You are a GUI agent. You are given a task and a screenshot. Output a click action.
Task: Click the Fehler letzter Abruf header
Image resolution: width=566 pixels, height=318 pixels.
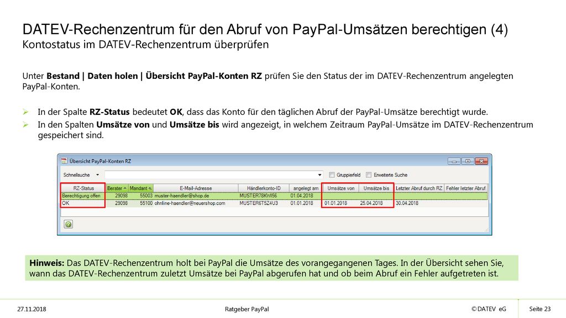click(x=465, y=188)
